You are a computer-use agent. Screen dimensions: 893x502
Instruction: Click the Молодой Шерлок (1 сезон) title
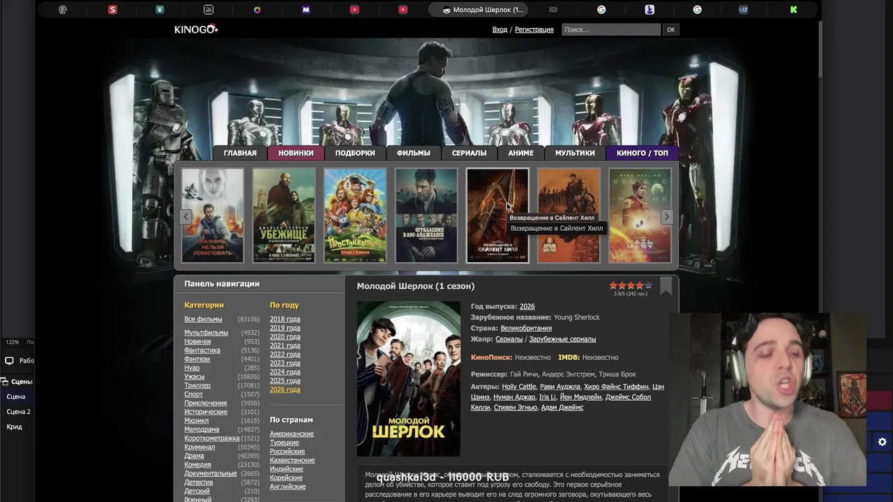416,286
